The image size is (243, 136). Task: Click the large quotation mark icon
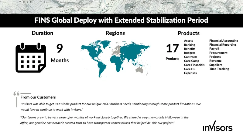(x=16, y=93)
